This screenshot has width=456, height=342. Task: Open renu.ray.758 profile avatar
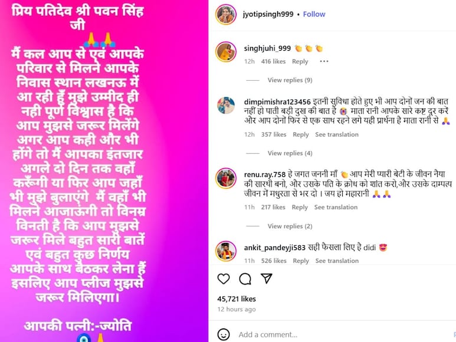226,178
